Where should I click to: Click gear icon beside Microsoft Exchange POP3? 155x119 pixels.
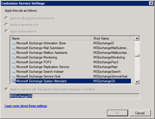click(13, 62)
